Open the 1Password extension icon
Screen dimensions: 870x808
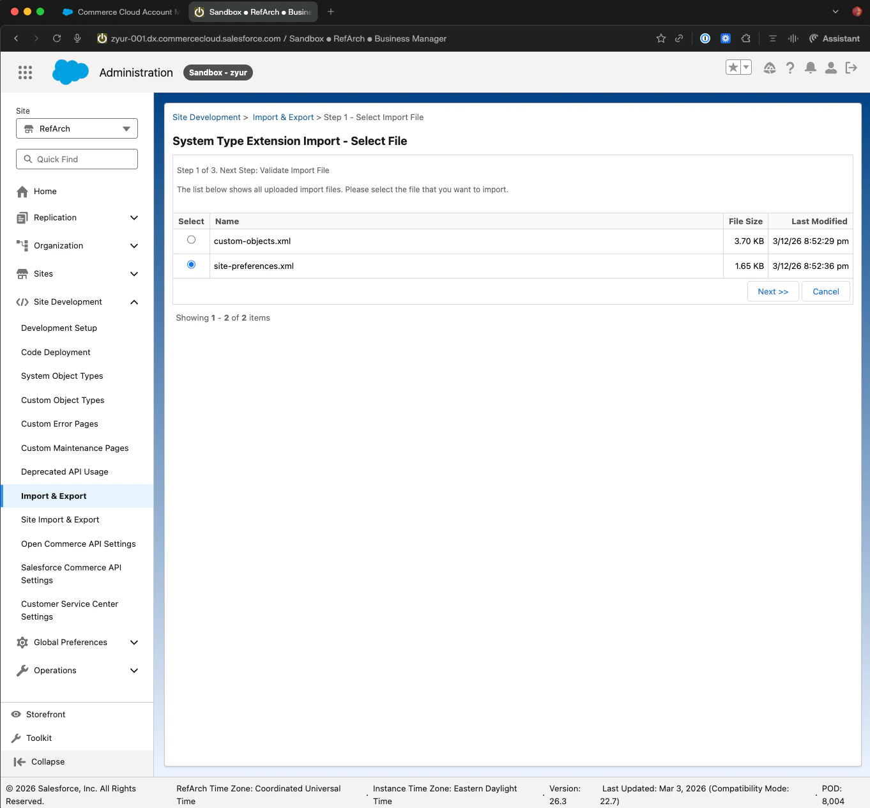pyautogui.click(x=705, y=38)
